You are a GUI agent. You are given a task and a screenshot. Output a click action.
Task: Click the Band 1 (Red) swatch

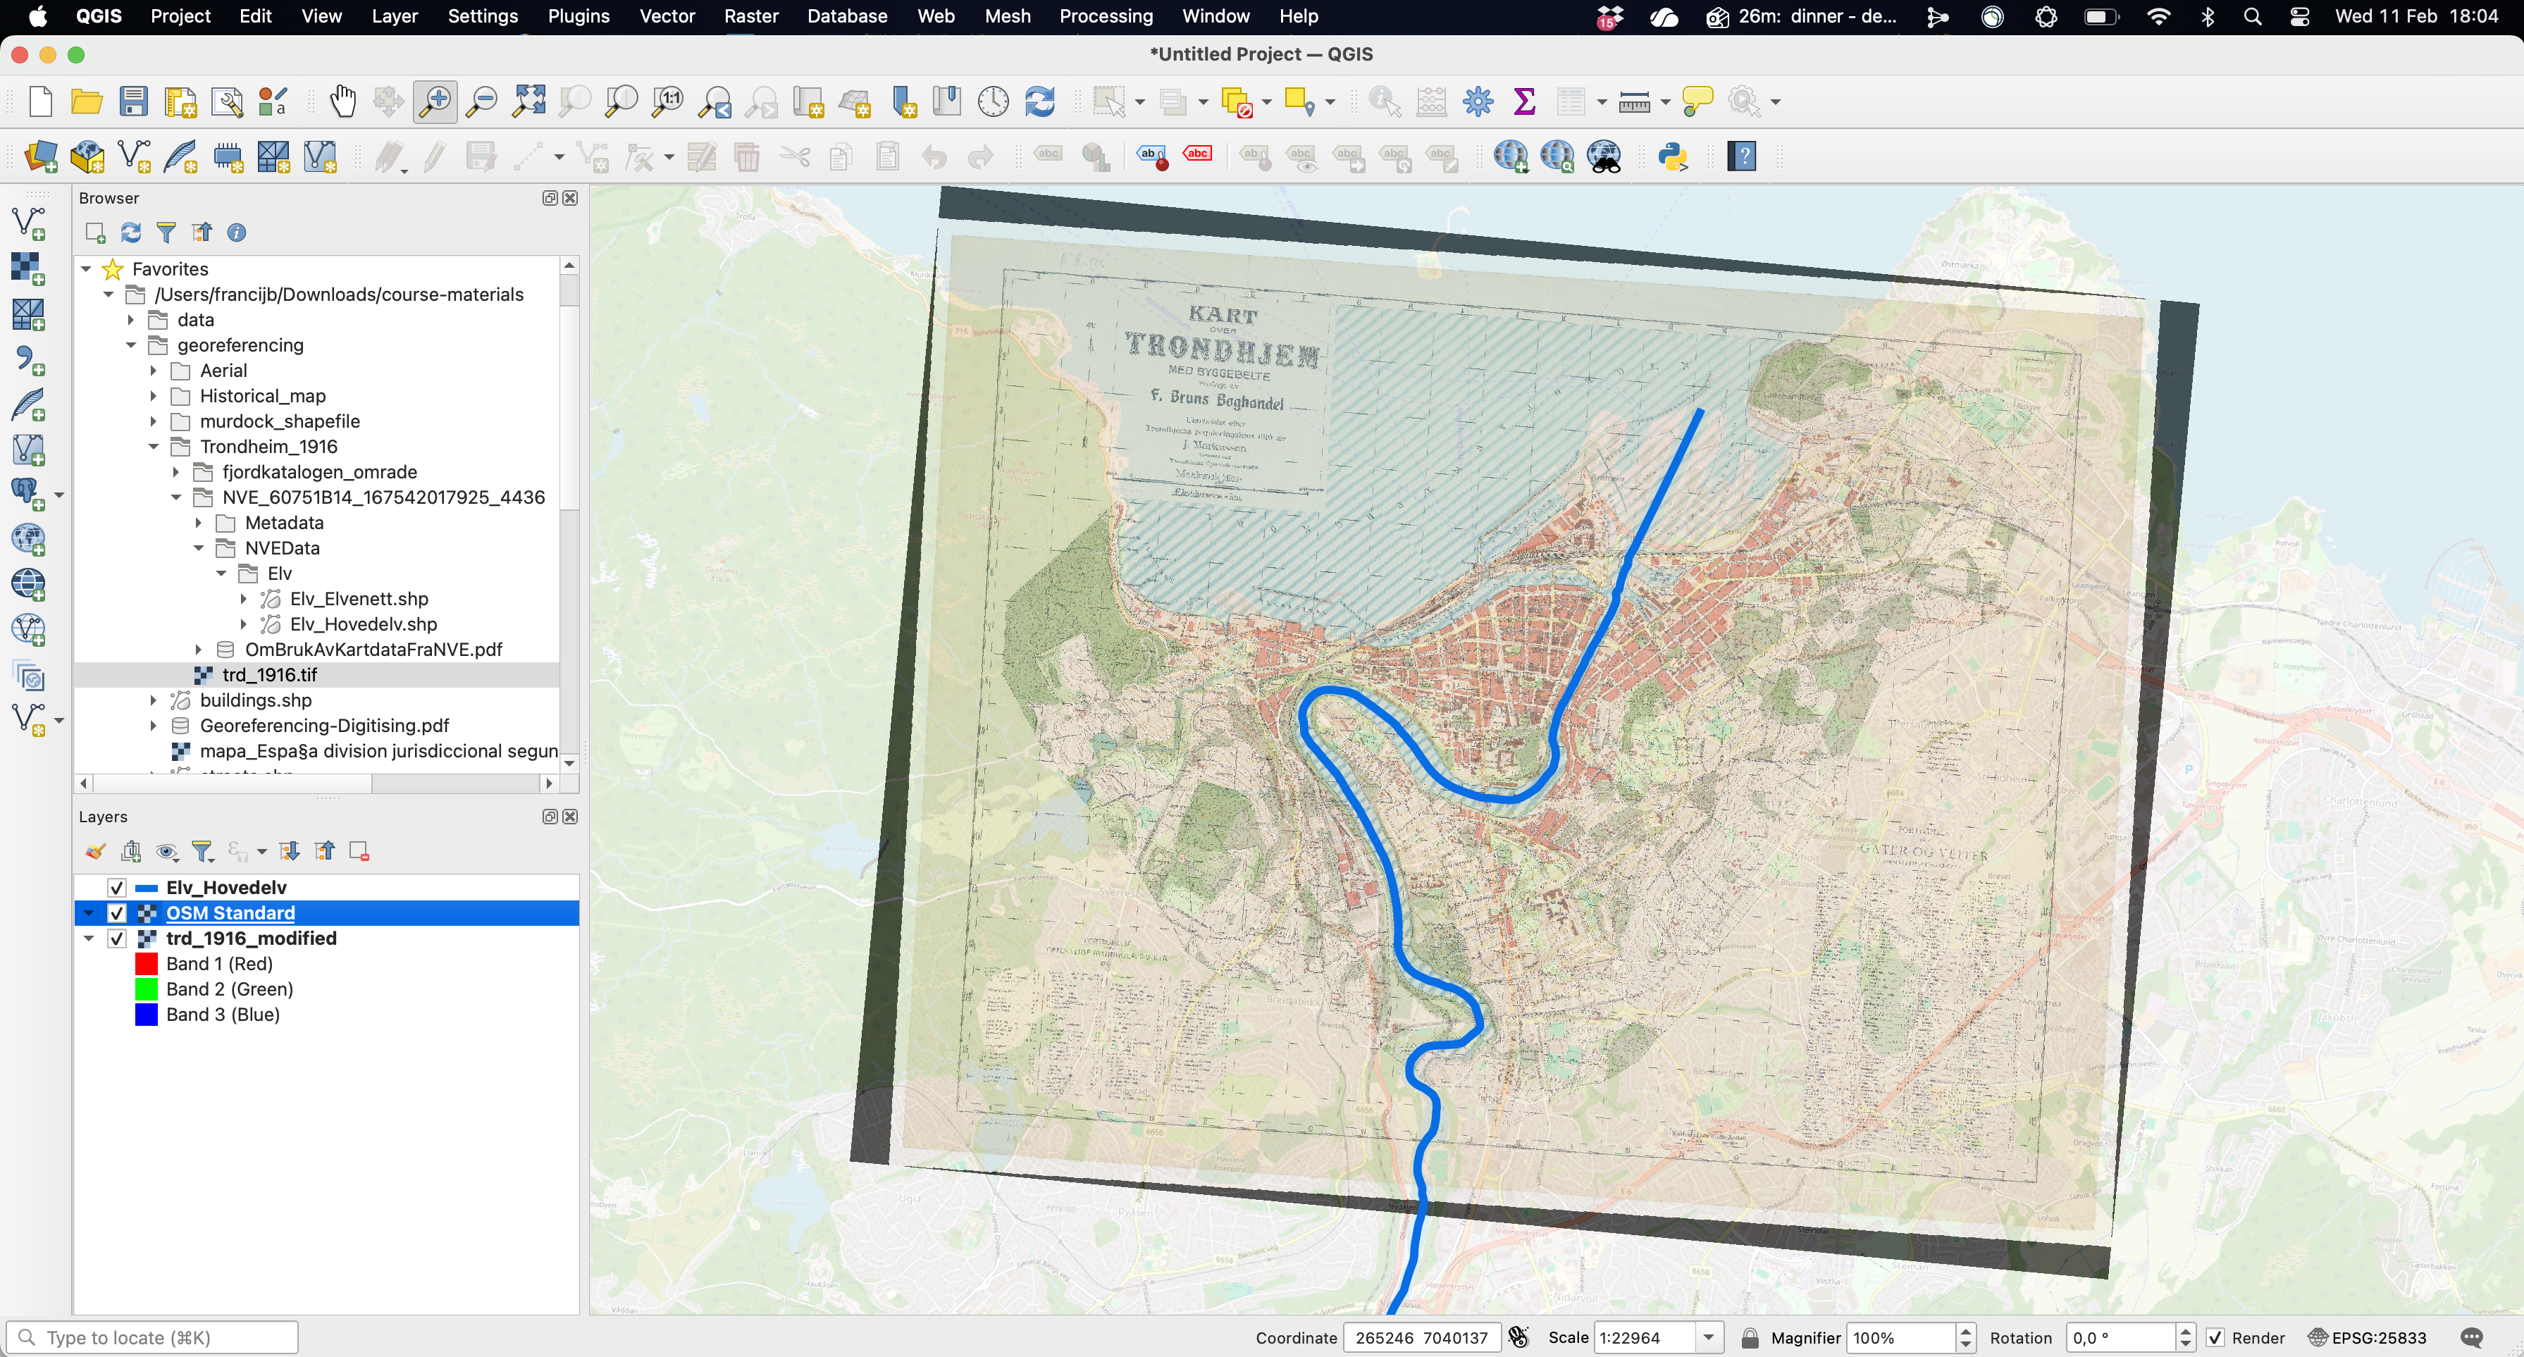click(146, 964)
